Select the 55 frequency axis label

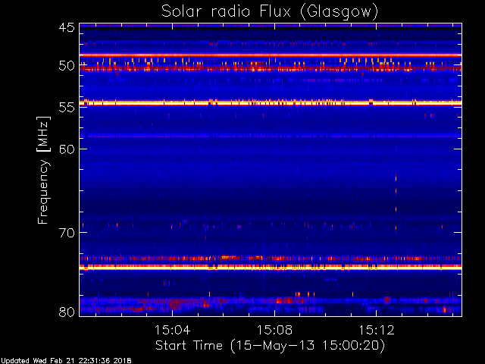point(67,108)
